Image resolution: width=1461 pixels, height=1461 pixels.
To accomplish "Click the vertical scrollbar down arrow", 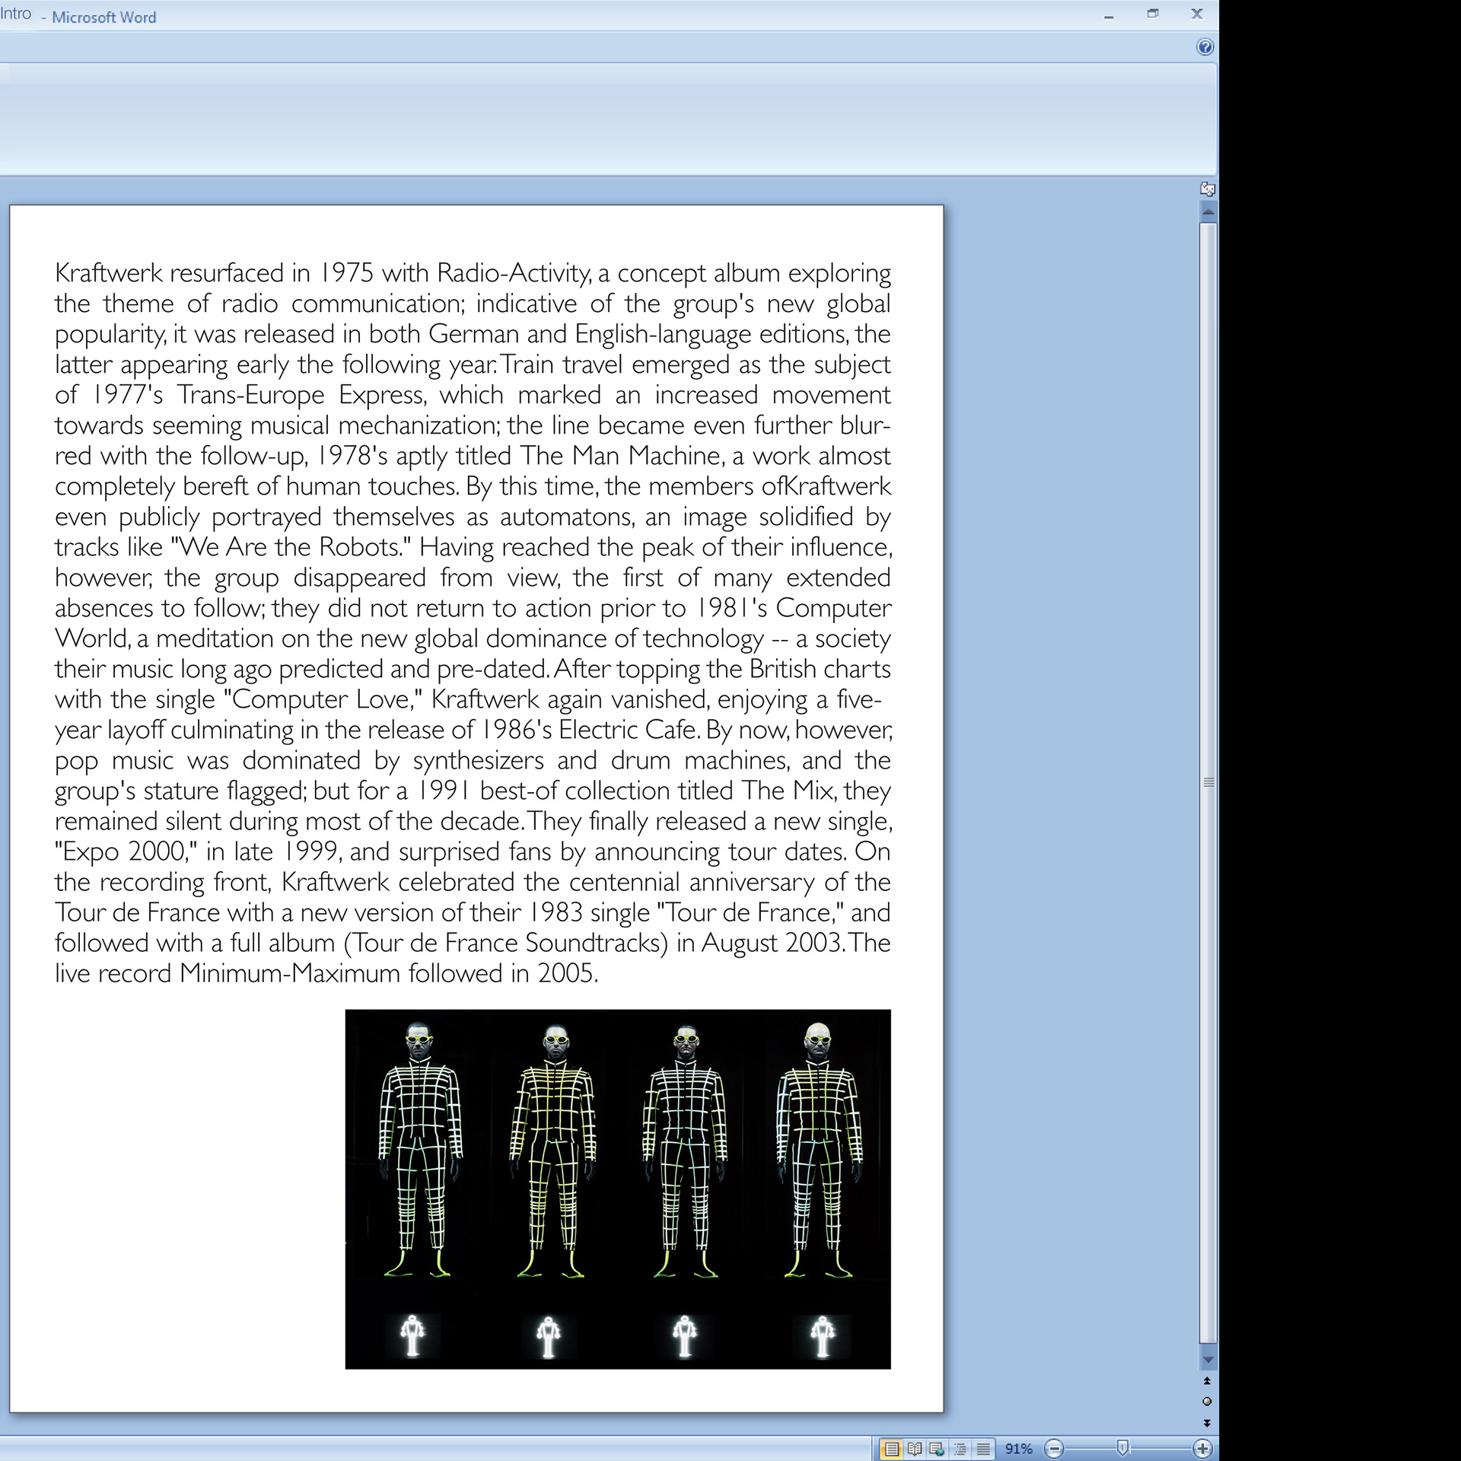I will [x=1208, y=1359].
